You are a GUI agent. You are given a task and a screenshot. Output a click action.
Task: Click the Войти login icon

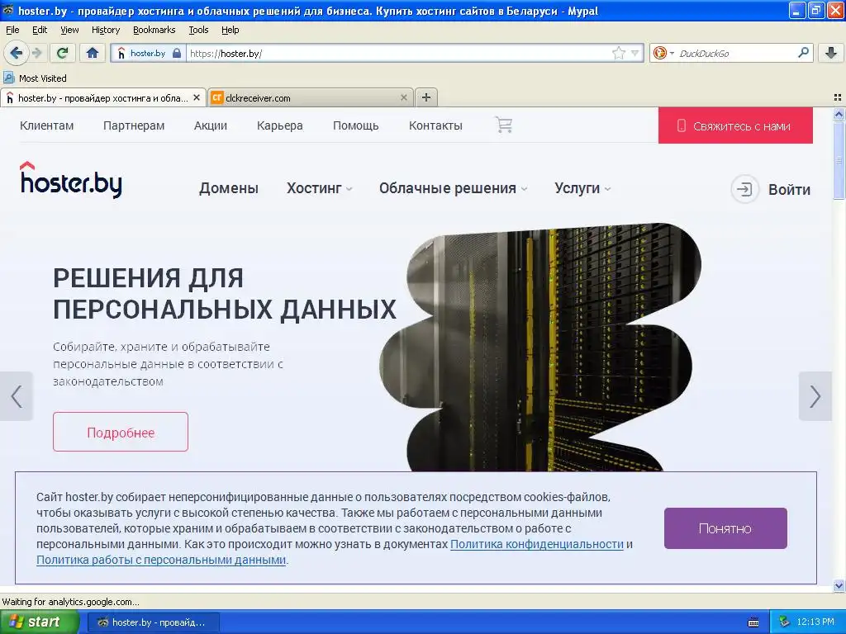click(744, 189)
